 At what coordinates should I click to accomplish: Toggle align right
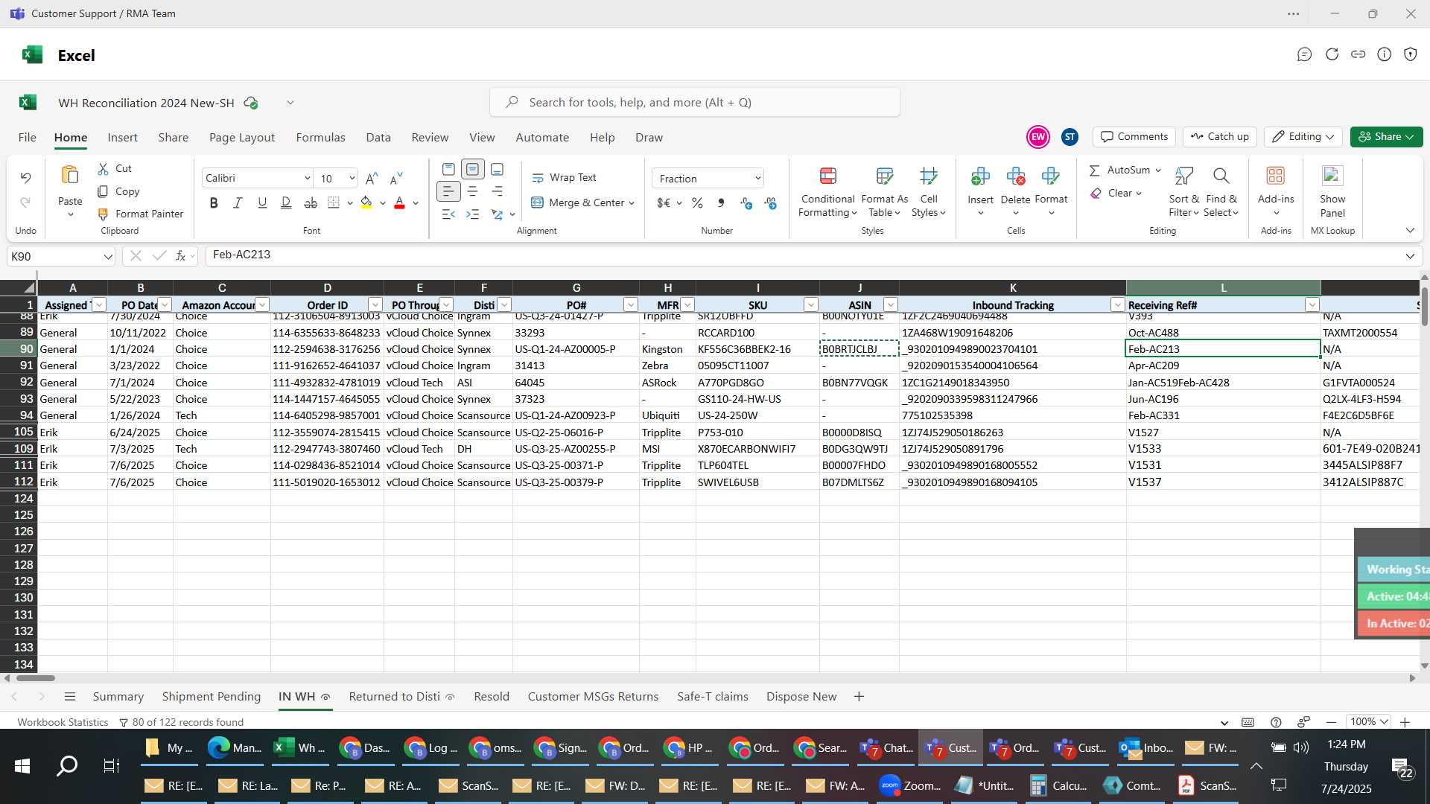(497, 192)
